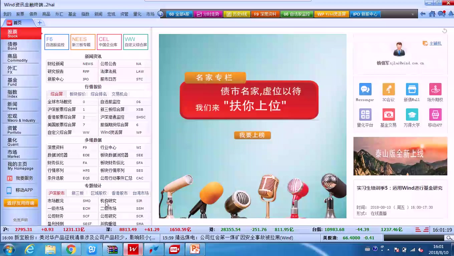The image size is (454, 256).
Task: Open the 量化 menu
Action: pyautogui.click(x=137, y=14)
